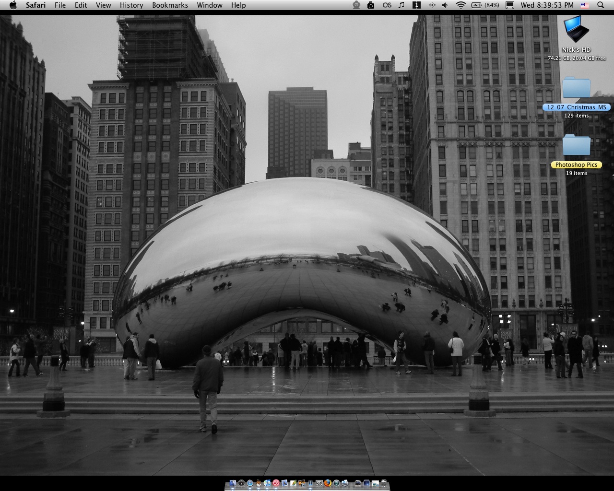Open the Apple menu
The width and height of the screenshot is (614, 491).
coord(13,5)
